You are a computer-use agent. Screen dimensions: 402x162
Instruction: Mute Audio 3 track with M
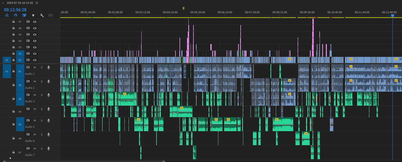tap(35, 95)
